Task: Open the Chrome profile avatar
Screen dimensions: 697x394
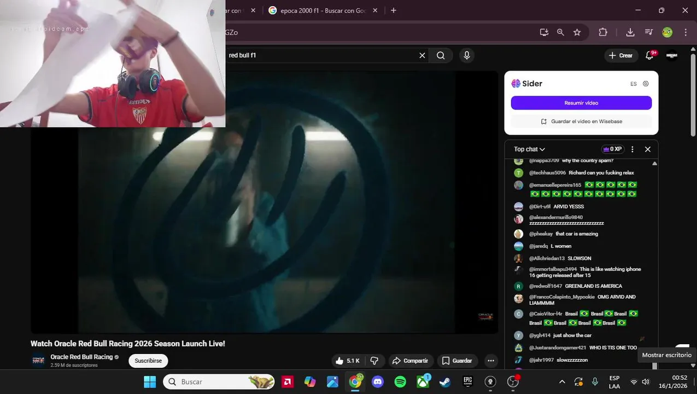Action: pyautogui.click(x=667, y=32)
